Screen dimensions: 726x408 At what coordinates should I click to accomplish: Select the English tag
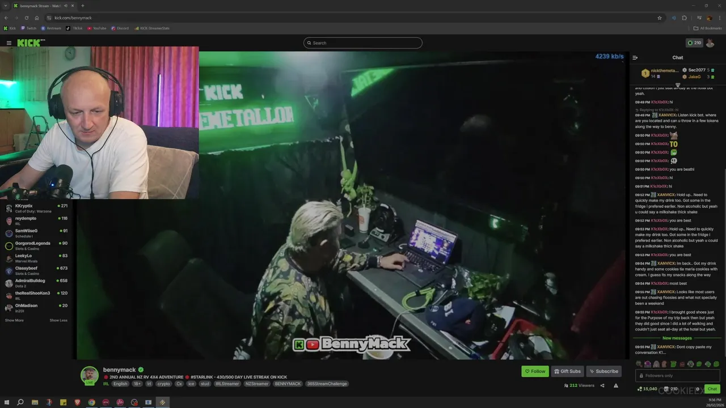click(x=120, y=384)
